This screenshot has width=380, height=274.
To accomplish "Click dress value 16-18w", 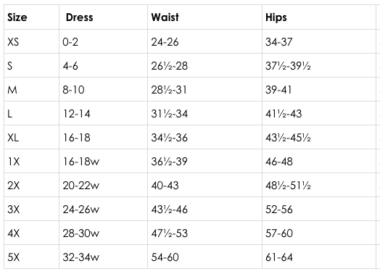I will pyautogui.click(x=81, y=162).
